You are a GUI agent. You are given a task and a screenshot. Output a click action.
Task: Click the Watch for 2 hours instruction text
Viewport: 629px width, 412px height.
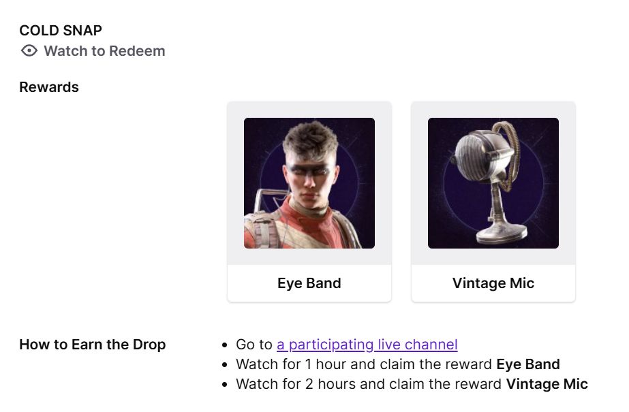point(369,384)
